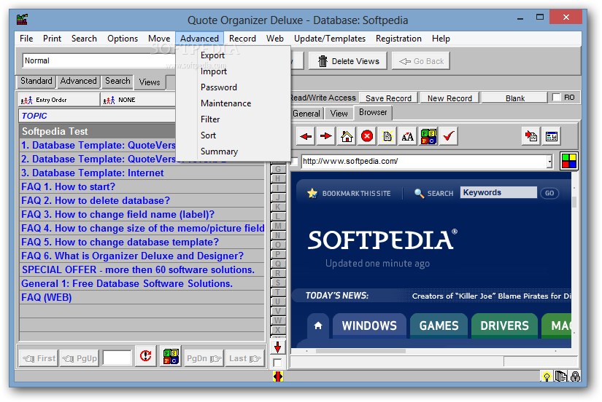
Task: Click the GO search button on Softpedia page
Action: tap(549, 193)
